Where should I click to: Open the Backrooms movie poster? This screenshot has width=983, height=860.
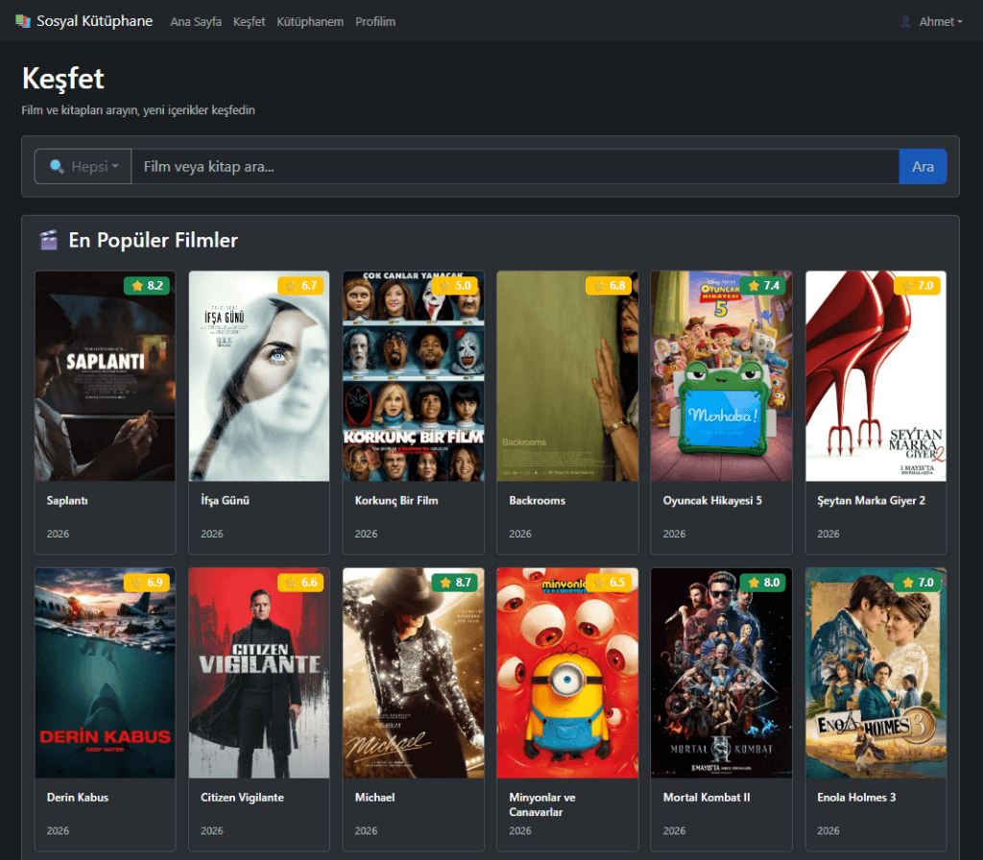tap(567, 376)
